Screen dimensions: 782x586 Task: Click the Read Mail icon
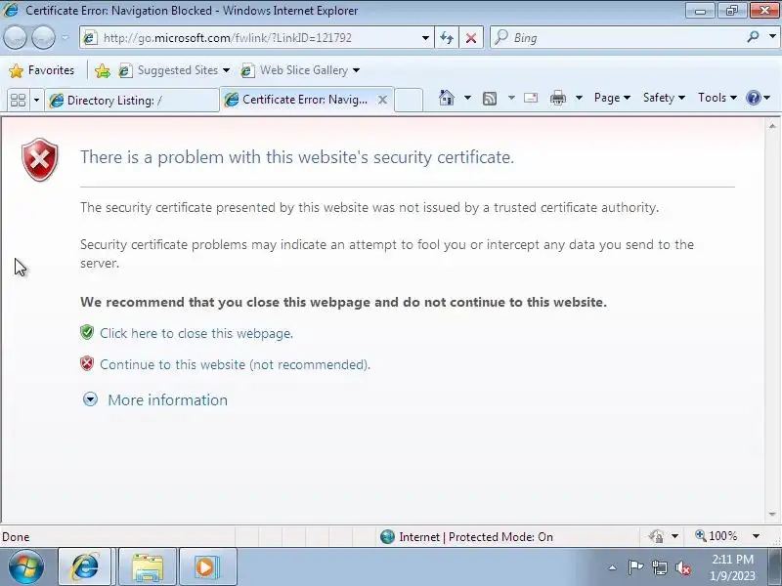click(531, 98)
